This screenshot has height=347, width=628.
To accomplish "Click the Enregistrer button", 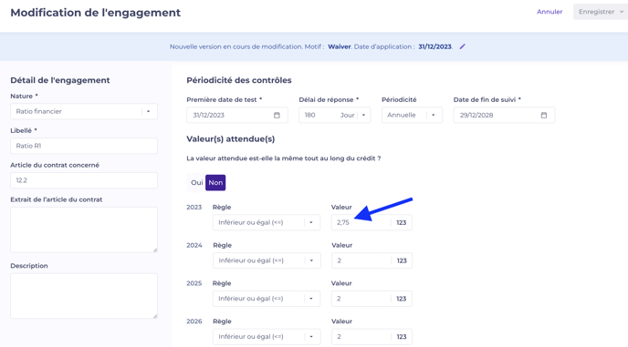I will tap(601, 12).
